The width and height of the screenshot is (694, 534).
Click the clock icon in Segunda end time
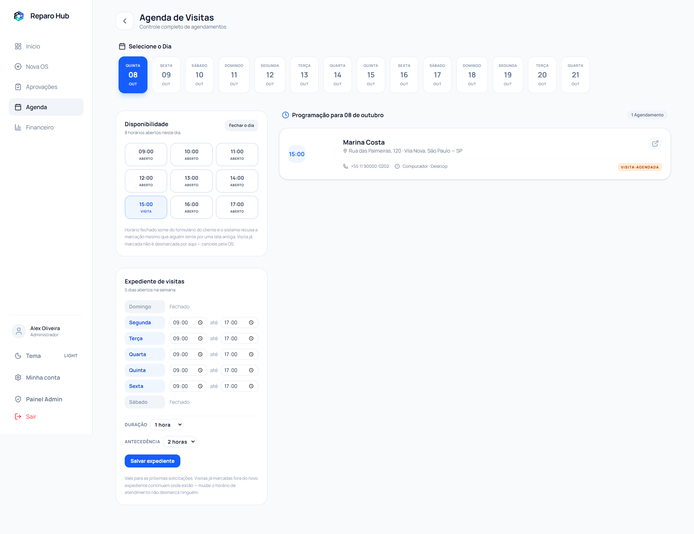pyautogui.click(x=251, y=322)
